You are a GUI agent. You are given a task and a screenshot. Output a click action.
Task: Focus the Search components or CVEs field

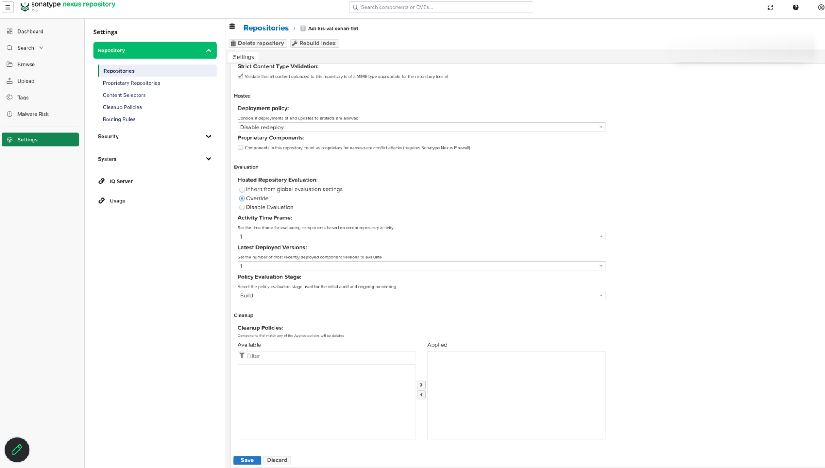(441, 7)
